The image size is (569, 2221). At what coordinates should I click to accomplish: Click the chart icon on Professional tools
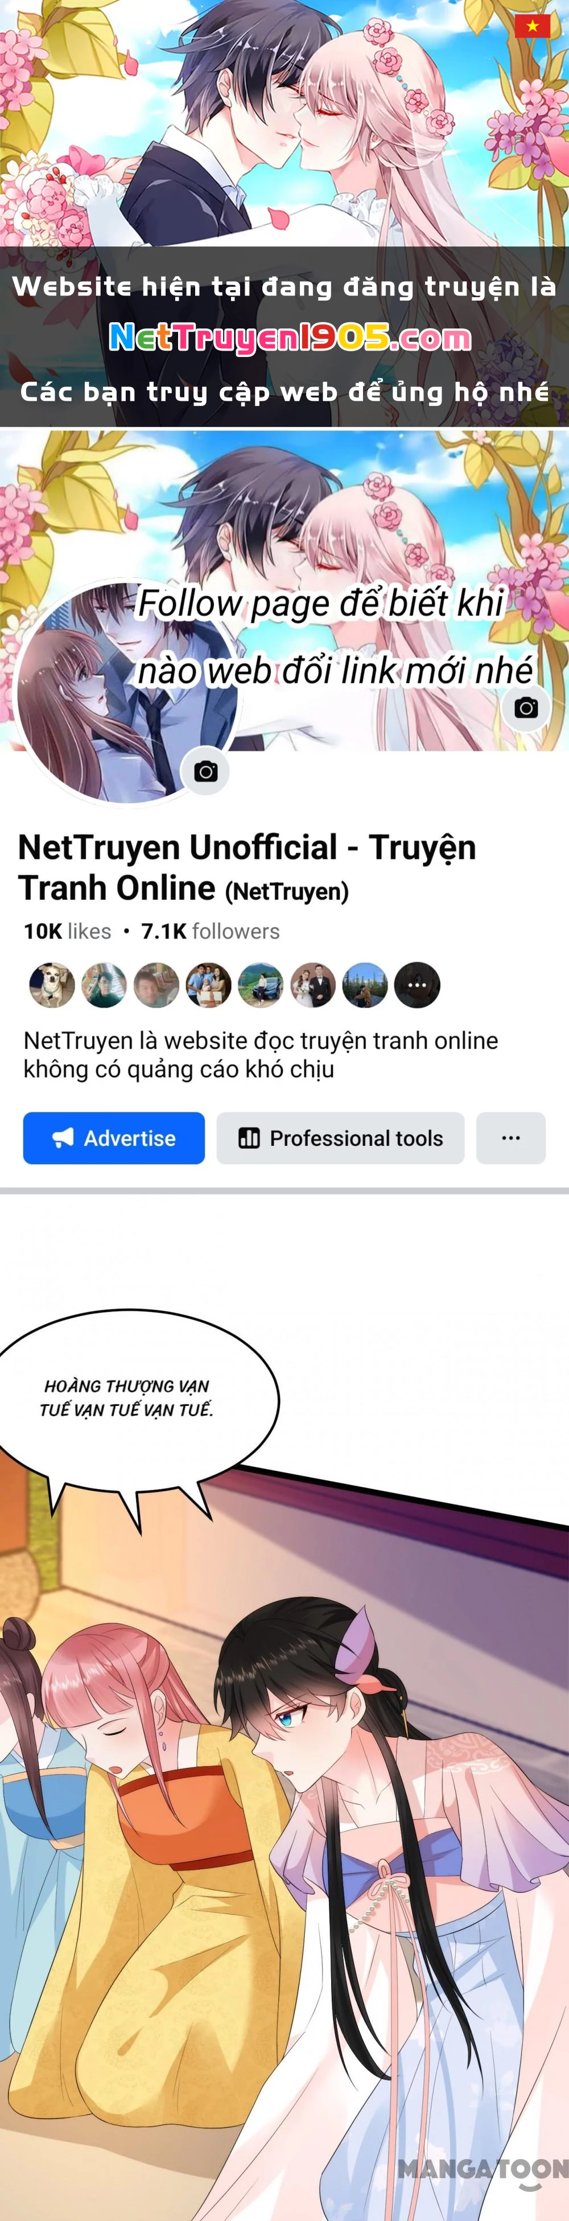249,1138
